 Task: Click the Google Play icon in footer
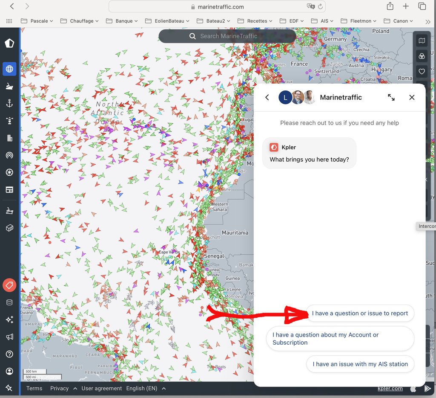[427, 389]
